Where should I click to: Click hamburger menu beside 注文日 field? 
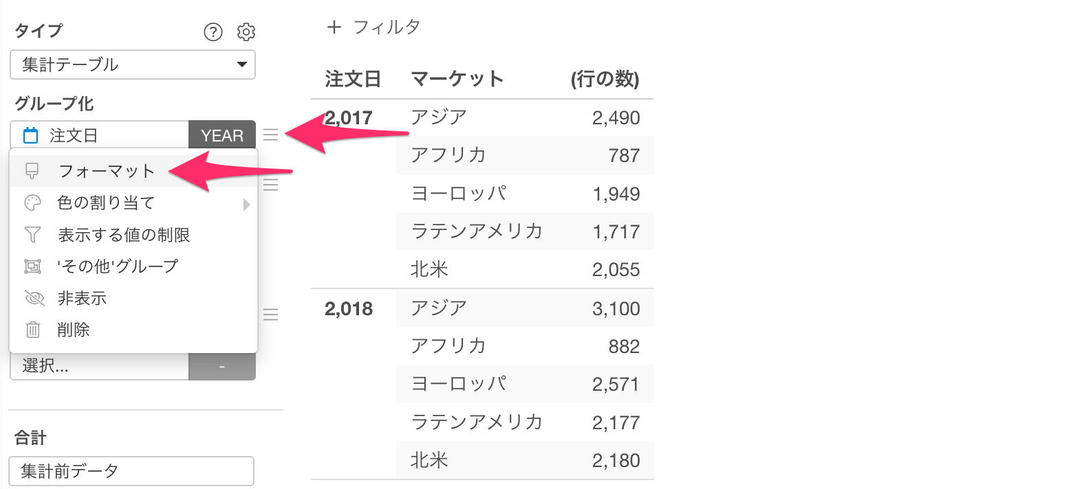(271, 135)
